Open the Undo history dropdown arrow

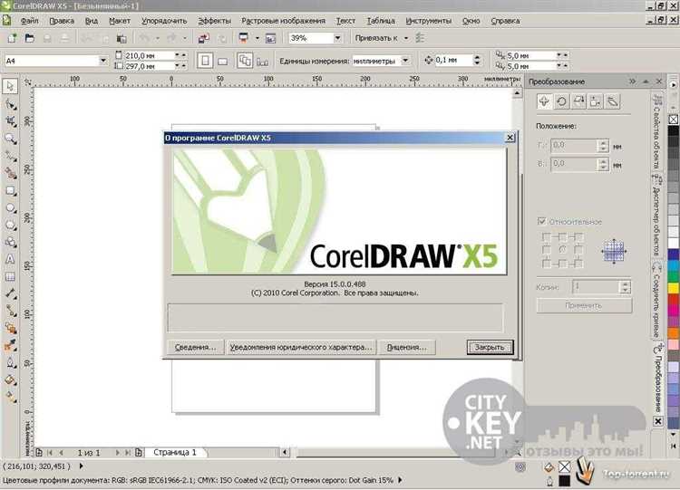(157, 39)
